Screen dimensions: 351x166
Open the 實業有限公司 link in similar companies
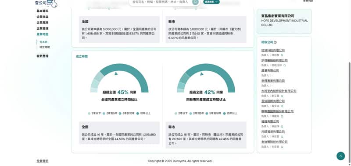pyautogui.click(x=273, y=81)
